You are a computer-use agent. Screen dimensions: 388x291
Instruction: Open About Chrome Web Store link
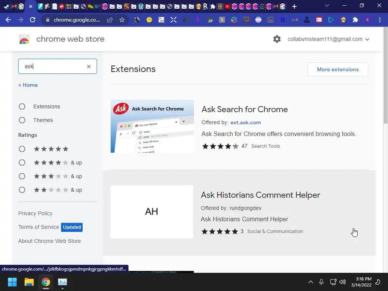point(50,241)
